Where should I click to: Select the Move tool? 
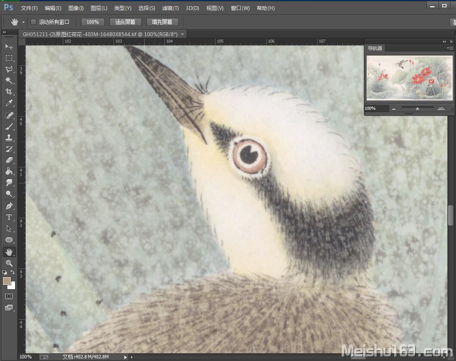pyautogui.click(x=9, y=46)
